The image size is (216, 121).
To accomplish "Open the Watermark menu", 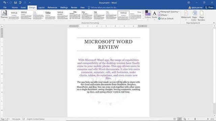I will [x=186, y=15].
